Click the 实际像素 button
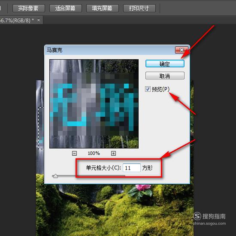This screenshot has width=236, height=236. (29, 8)
